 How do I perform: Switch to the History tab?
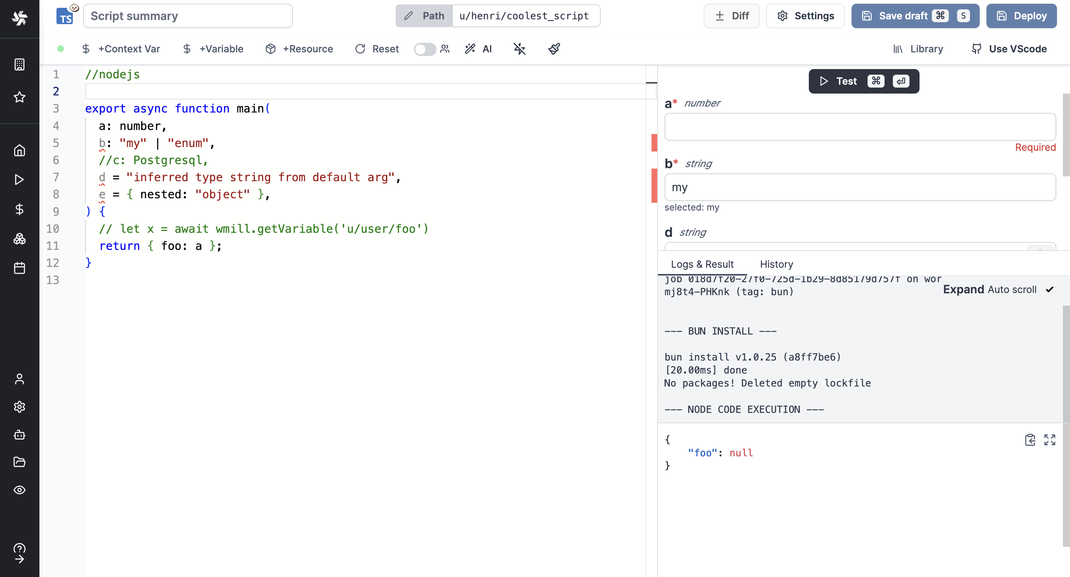click(776, 264)
